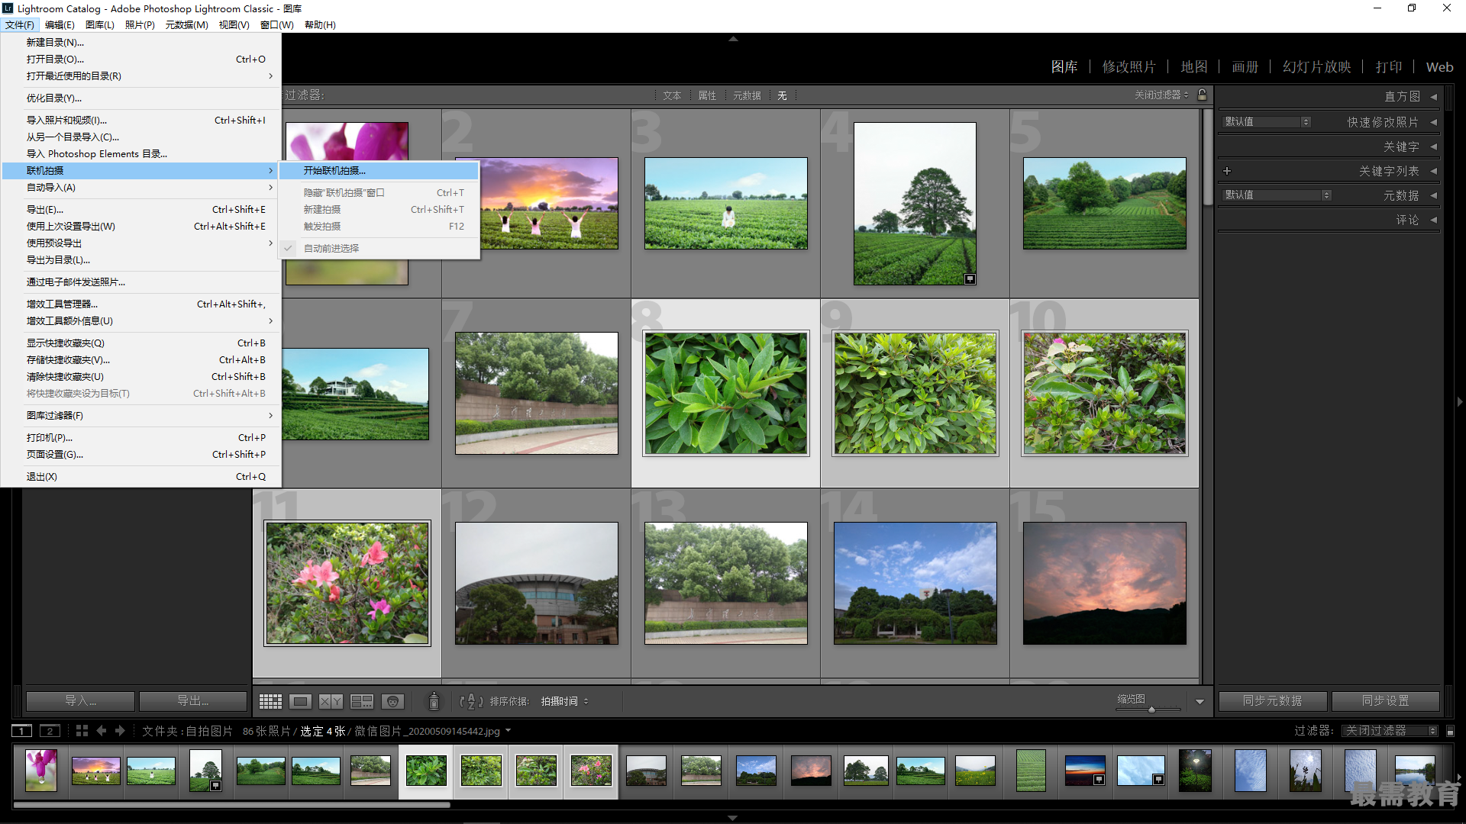
Task: Go forward with filmstrip right arrow
Action: 120,731
